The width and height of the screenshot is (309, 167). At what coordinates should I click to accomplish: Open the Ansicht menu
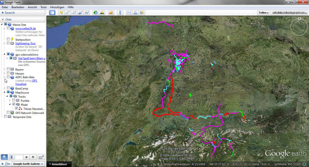(x=32, y=7)
